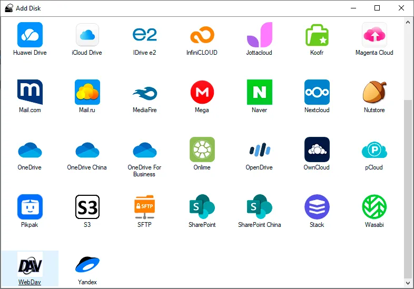Choose Nextcloud provider
Screen dimensions: 414x289
point(317,92)
